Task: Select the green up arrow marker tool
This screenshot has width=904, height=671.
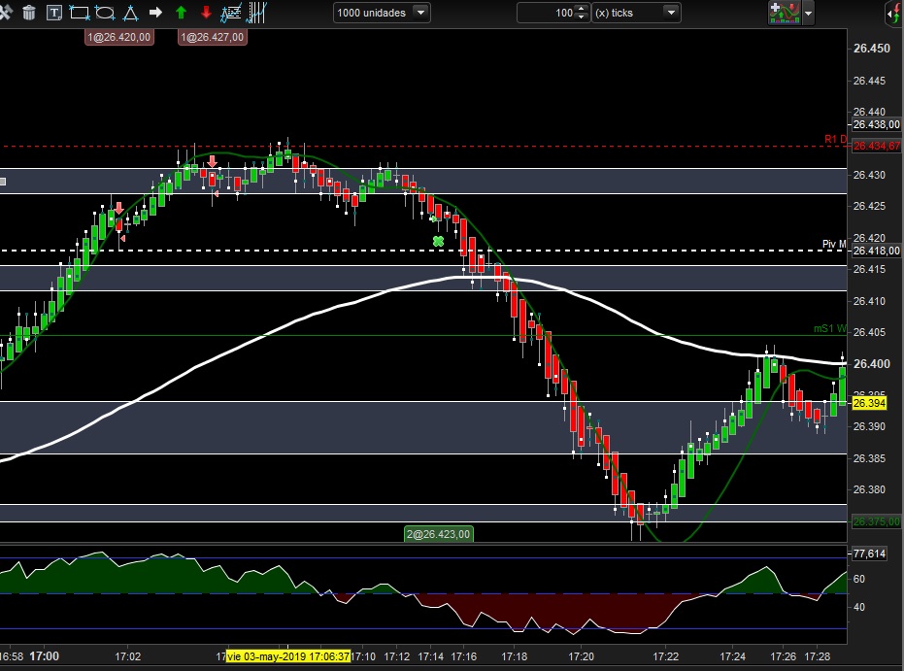Action: coord(181,12)
